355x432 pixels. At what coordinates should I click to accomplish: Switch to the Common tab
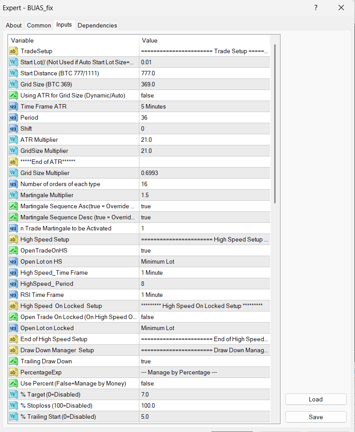coord(39,25)
